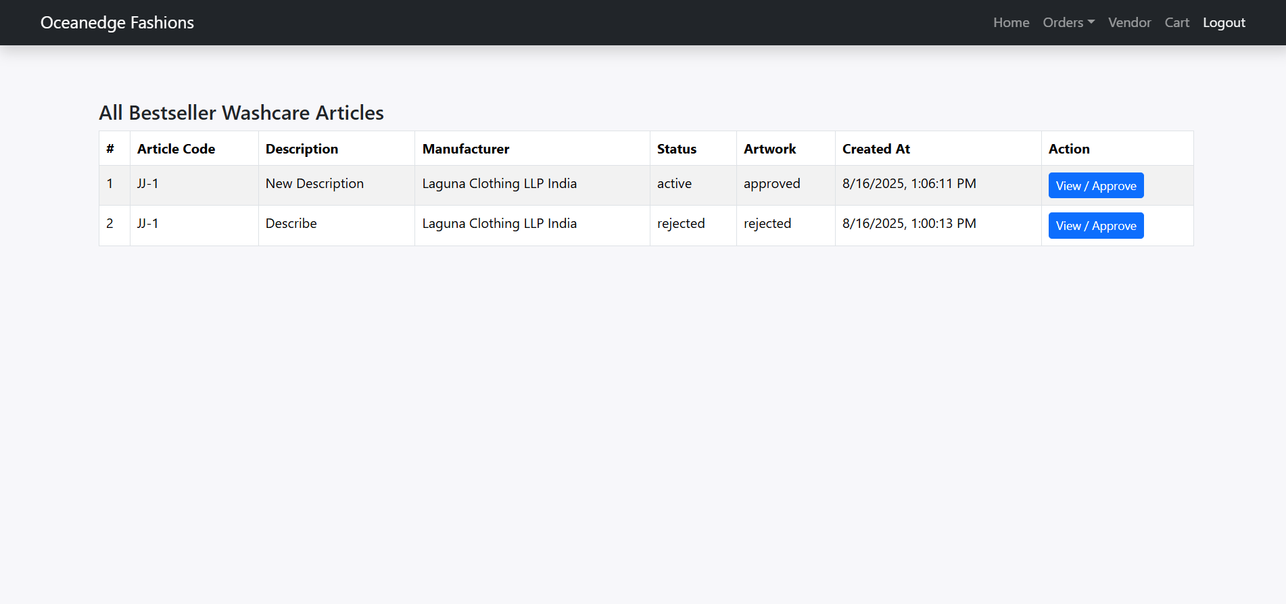Click the 'rejected' status in second row
Screen dimensions: 1286x604
(x=680, y=223)
